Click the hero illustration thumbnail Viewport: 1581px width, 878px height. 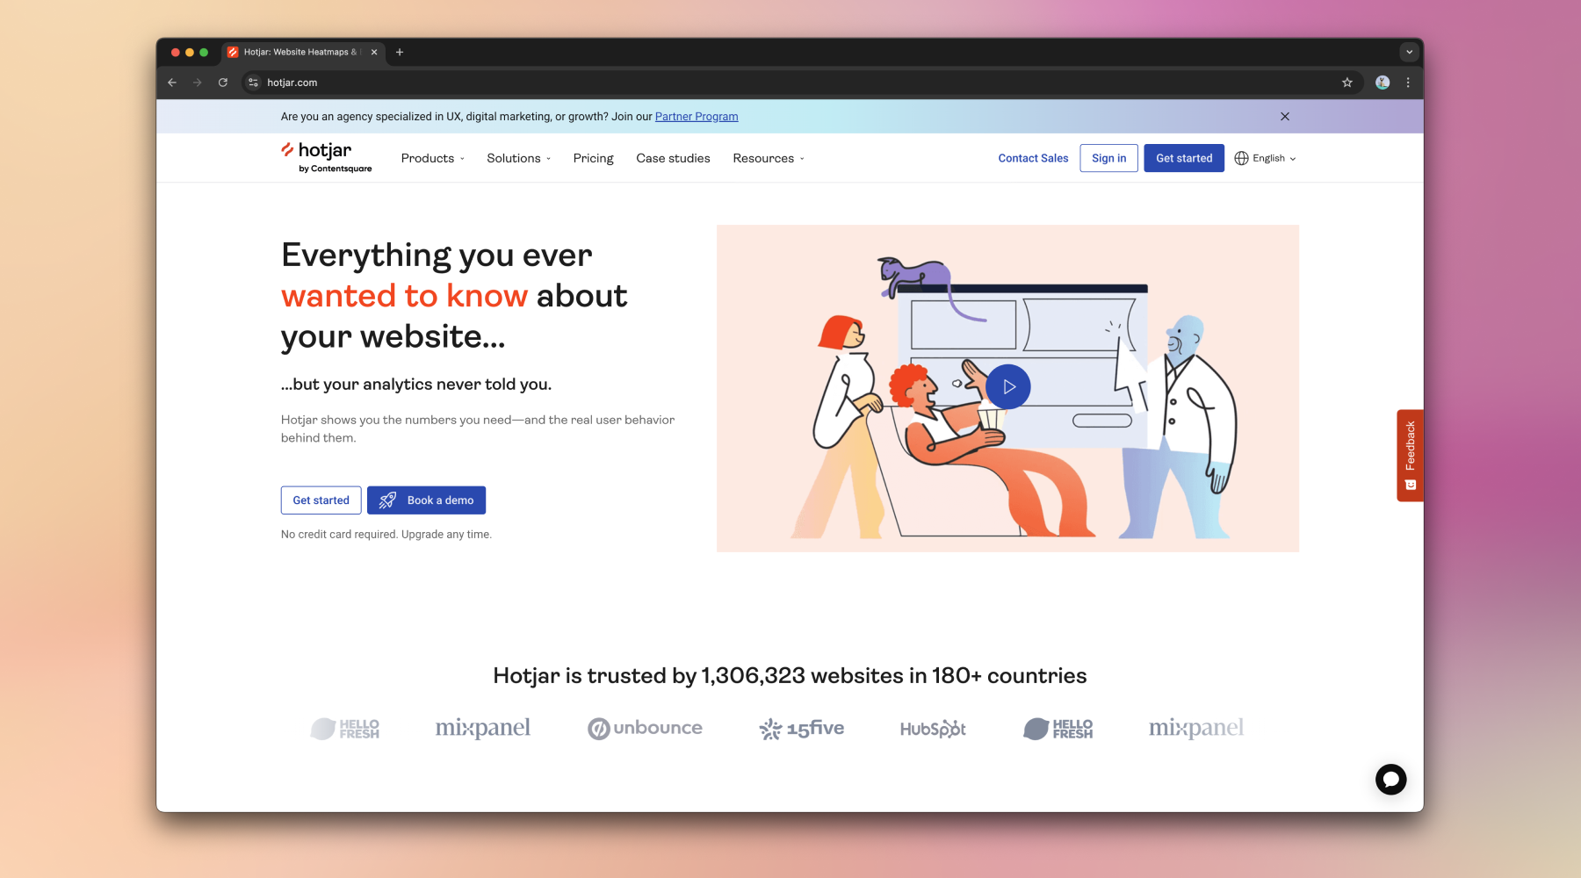[x=1007, y=388]
